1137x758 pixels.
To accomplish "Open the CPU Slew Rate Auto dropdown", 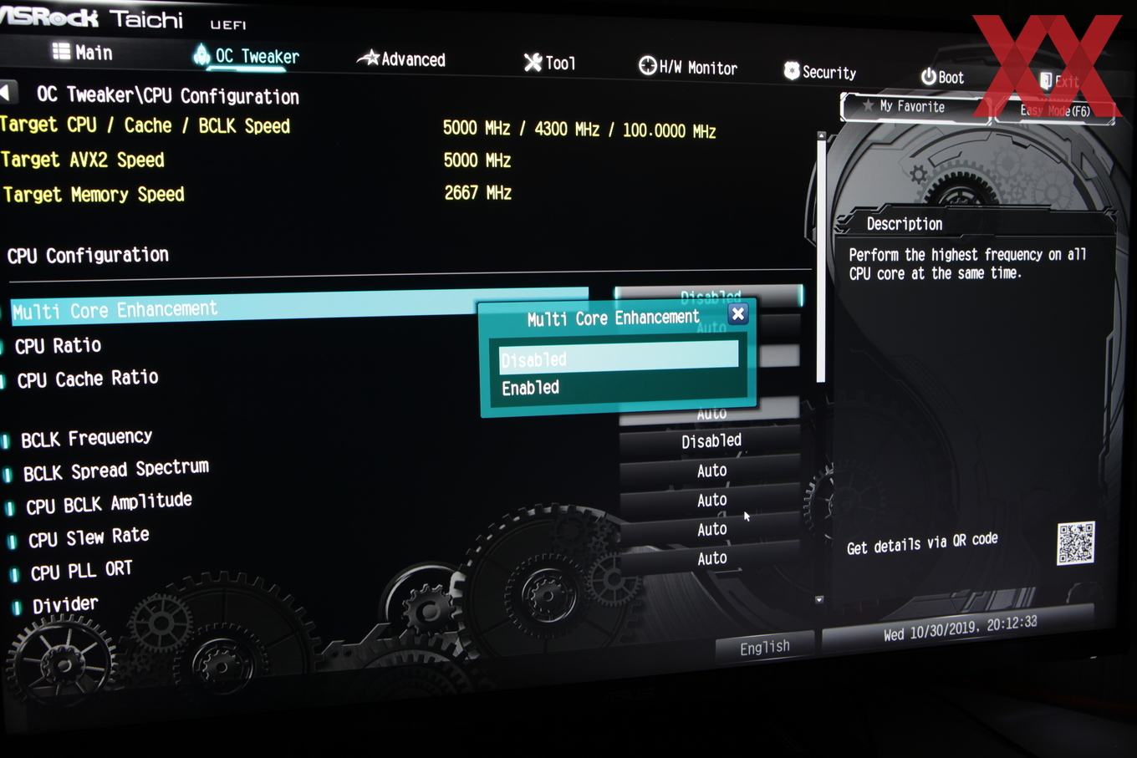I will [711, 500].
